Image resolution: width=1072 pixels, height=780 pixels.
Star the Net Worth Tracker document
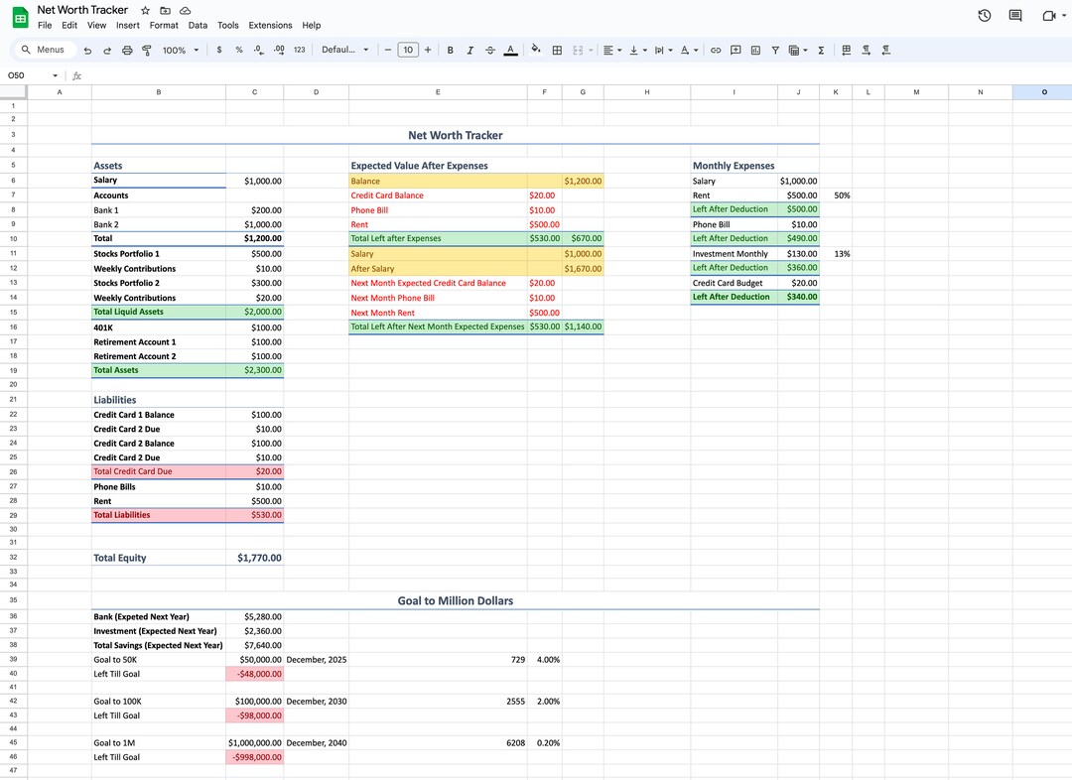click(145, 10)
